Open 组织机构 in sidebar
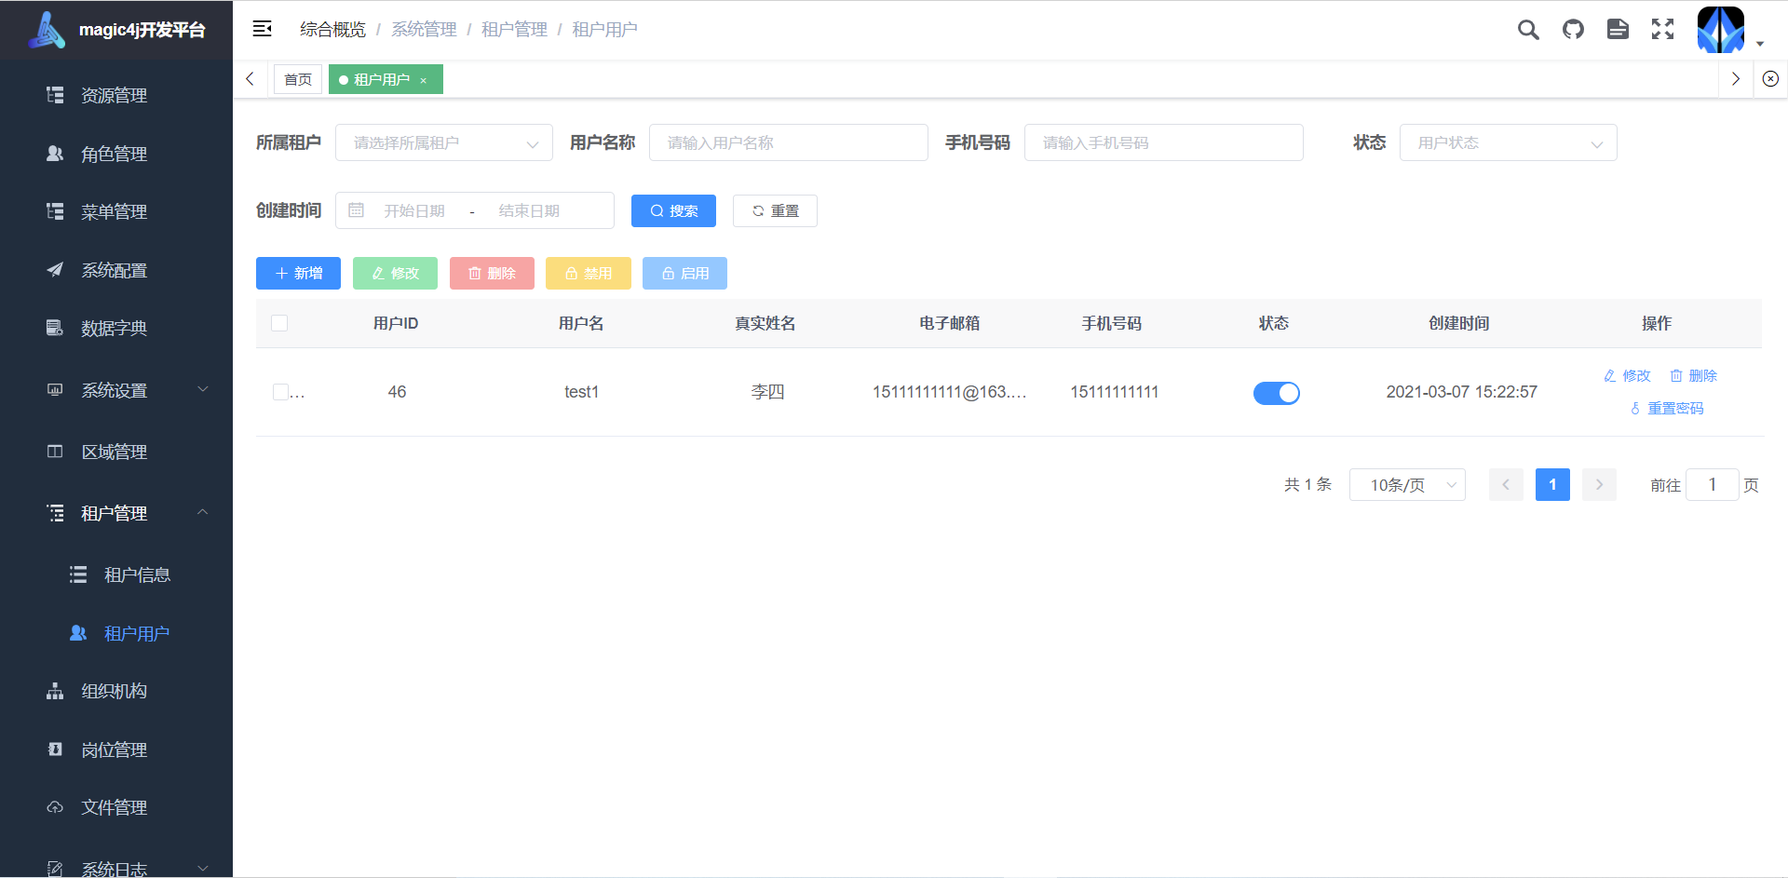This screenshot has height=878, width=1788. pyautogui.click(x=116, y=691)
